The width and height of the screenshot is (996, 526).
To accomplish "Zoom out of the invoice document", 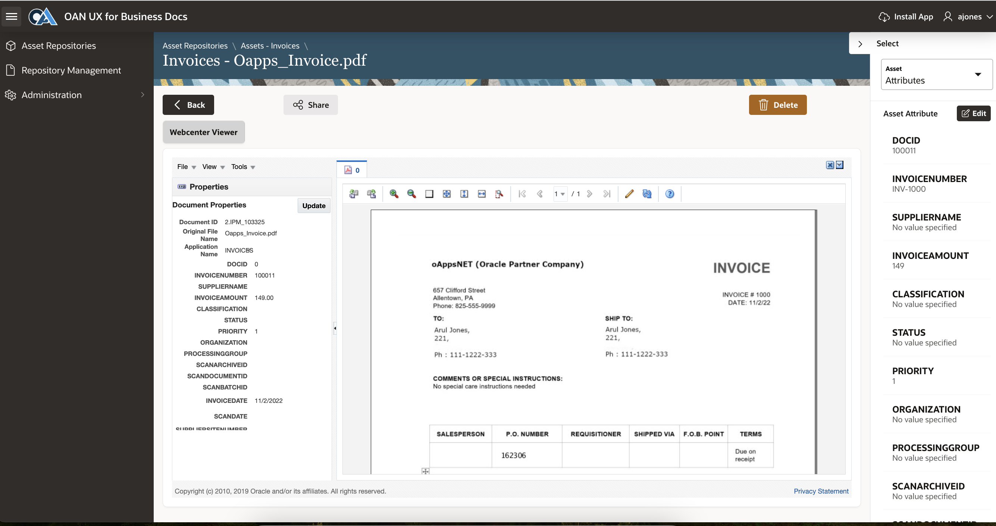I will click(411, 194).
